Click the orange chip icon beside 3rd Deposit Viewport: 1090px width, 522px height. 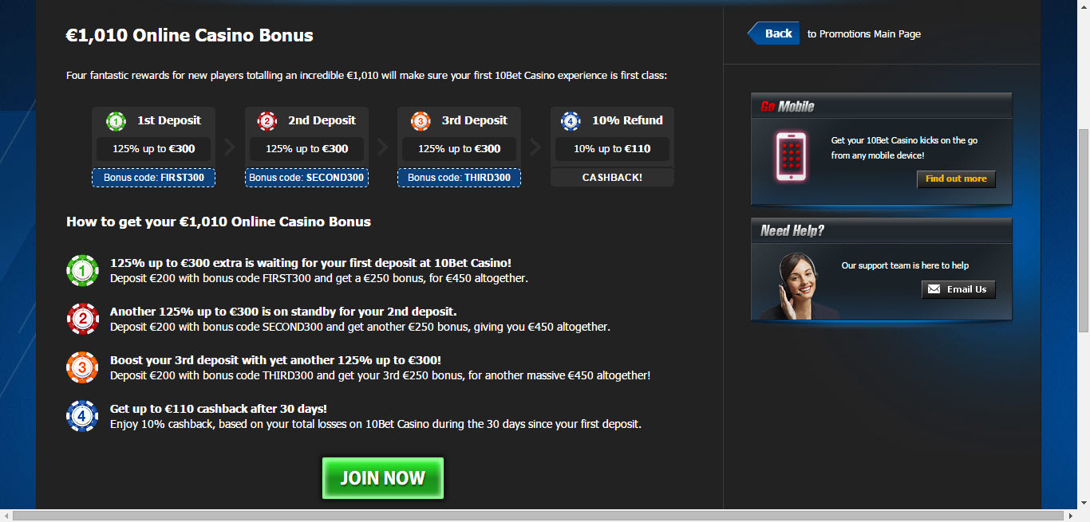pos(421,121)
